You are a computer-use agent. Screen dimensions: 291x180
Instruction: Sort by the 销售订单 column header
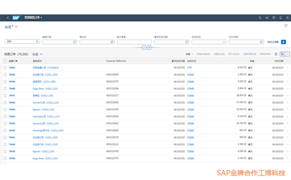13,61
